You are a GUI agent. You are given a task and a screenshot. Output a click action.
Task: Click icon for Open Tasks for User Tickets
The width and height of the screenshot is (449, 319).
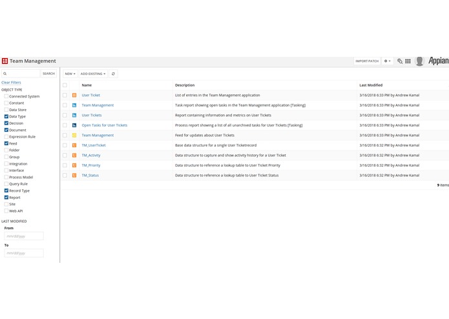[74, 125]
